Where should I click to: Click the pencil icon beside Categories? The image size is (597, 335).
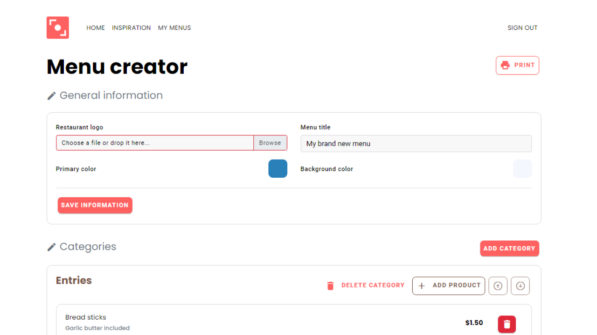[52, 247]
